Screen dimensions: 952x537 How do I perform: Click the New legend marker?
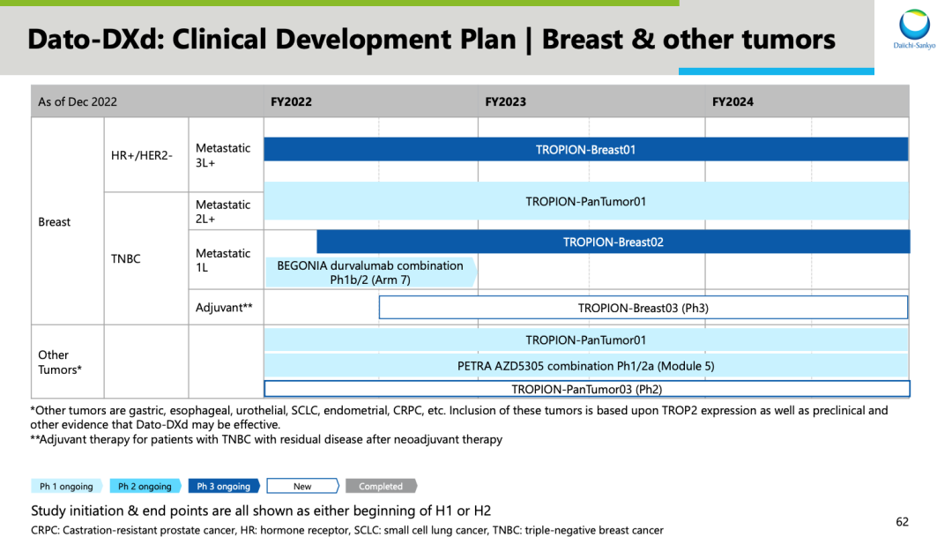pos(303,486)
